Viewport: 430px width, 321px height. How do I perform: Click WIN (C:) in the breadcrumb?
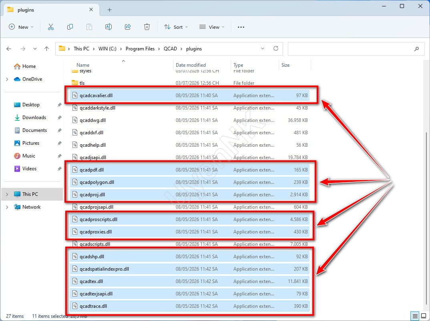tap(107, 49)
